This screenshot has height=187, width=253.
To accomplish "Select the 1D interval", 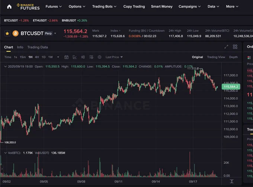I will [x=44, y=57].
